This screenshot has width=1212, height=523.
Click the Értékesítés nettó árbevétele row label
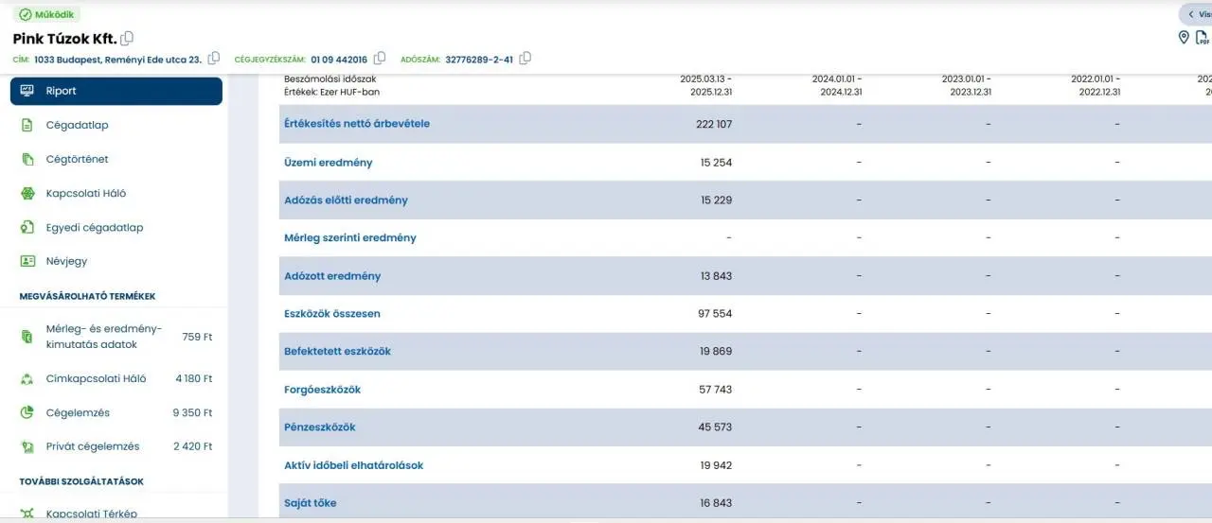tap(357, 124)
